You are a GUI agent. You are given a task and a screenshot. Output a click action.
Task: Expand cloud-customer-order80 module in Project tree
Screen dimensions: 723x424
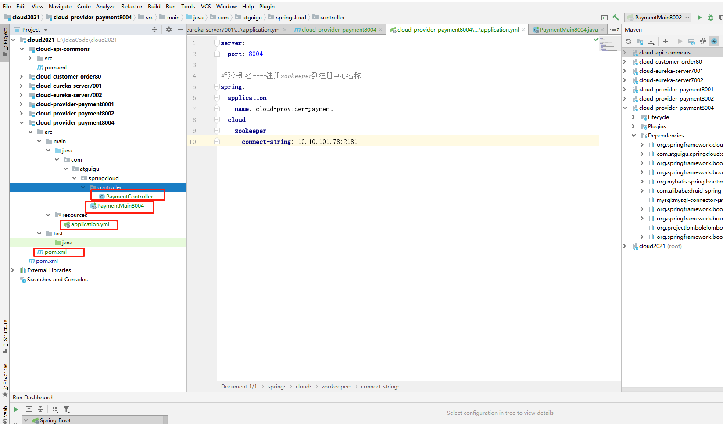[21, 76]
